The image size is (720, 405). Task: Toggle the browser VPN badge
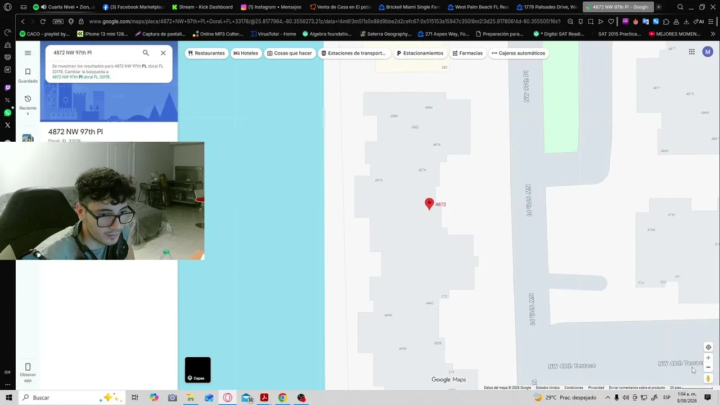(x=58, y=21)
